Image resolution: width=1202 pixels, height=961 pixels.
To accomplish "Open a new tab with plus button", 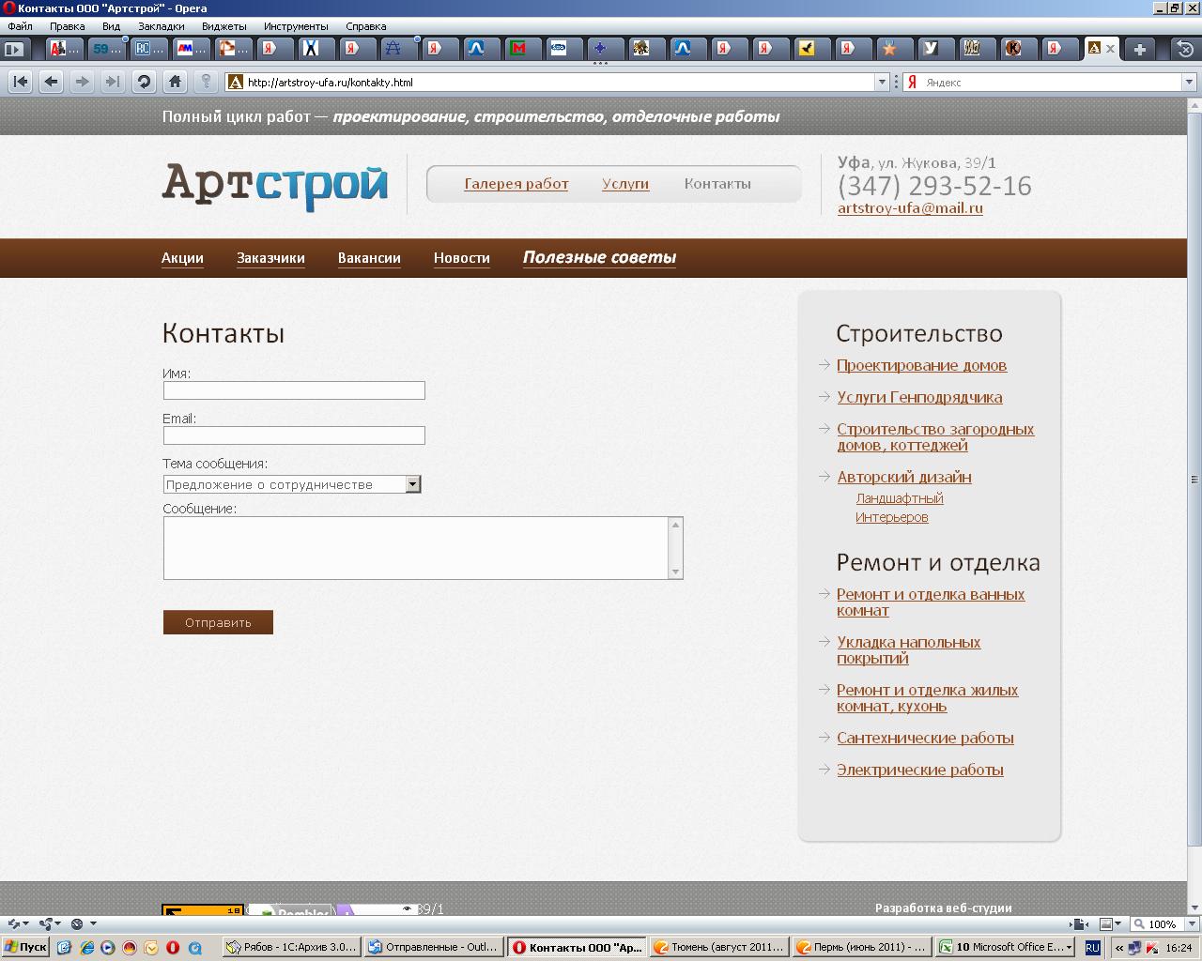I will click(1139, 49).
